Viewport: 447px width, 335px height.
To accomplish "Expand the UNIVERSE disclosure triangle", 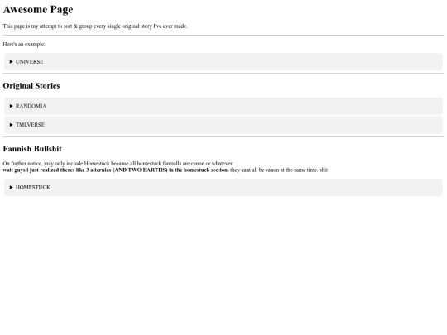I will 11,61.
